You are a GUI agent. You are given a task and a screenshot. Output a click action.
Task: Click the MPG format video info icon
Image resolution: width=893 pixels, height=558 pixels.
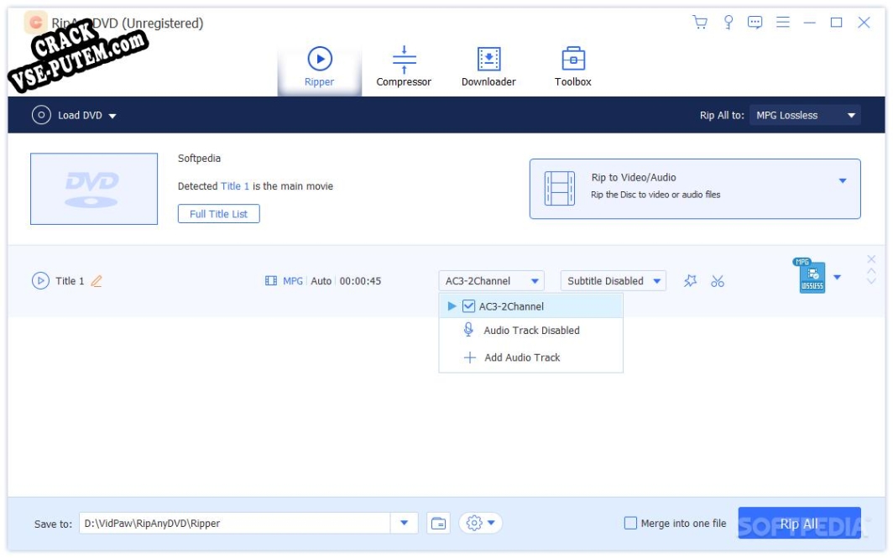point(271,281)
